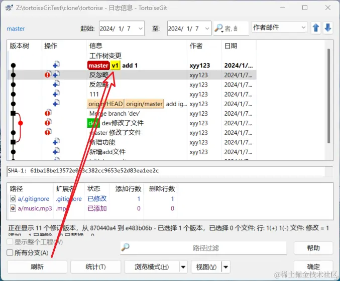Viewport: 340px width, 281px height.
Task: Click the 统计(T) button
Action: (95, 266)
